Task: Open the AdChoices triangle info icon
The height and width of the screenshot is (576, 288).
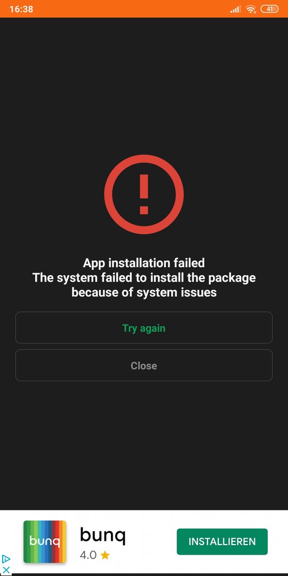Action: 6,559
